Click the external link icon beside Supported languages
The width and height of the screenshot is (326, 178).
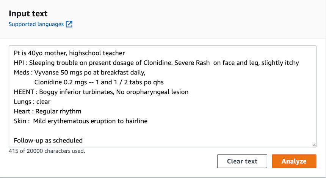click(69, 24)
